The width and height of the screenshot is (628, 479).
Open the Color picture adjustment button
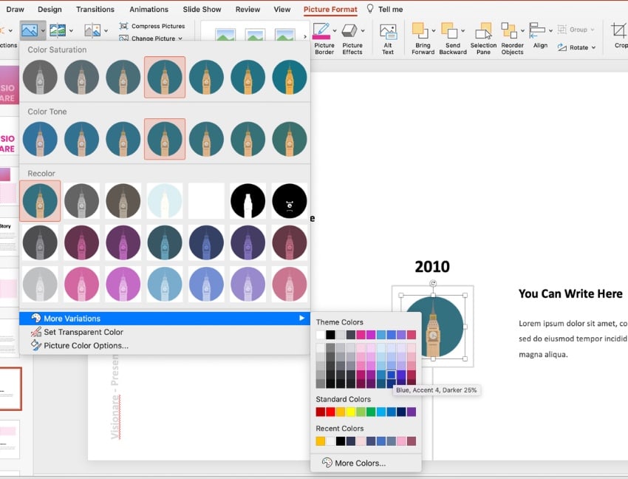coord(30,30)
